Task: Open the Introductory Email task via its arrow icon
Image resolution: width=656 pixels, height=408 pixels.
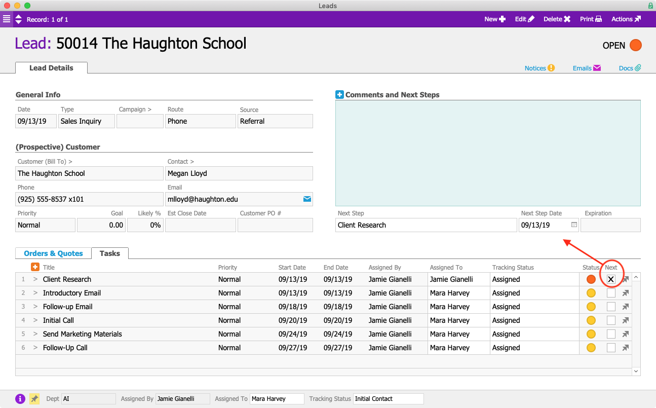Action: pyautogui.click(x=626, y=293)
